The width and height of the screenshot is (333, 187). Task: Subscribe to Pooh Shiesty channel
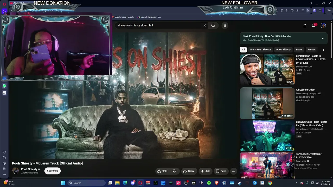(x=53, y=171)
